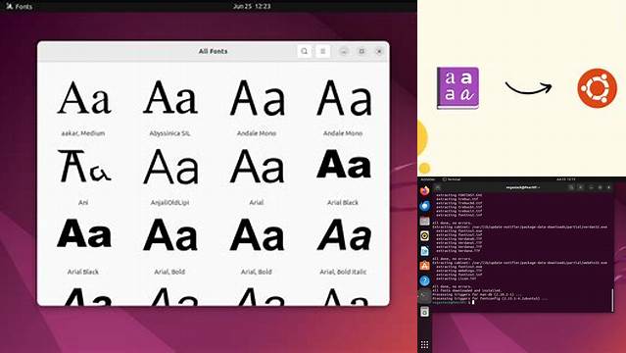This screenshot has height=353, width=626.
Task: Open the hamburger menu in the Fonts window
Action: [323, 51]
